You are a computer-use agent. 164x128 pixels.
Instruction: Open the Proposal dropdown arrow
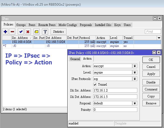point(135,103)
